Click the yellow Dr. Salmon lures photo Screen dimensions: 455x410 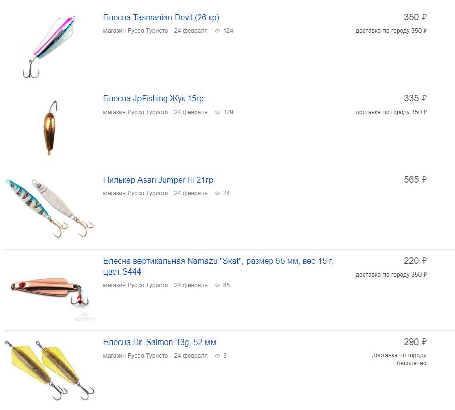(49, 370)
